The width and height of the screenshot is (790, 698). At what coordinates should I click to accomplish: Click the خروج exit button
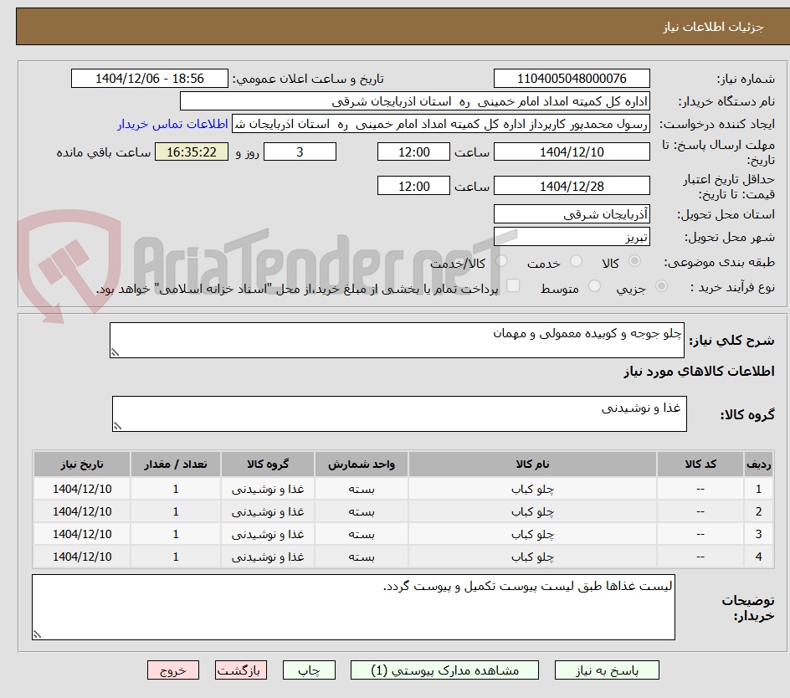(x=172, y=670)
